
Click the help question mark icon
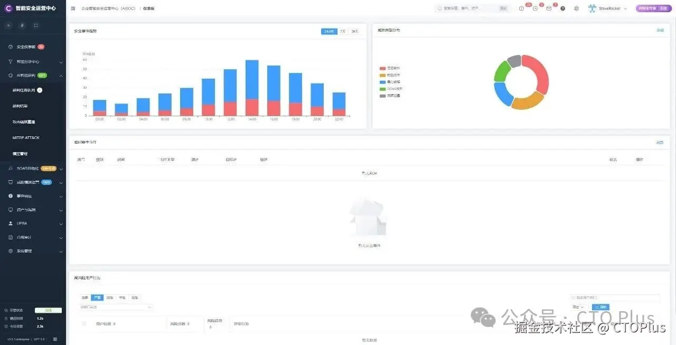562,8
